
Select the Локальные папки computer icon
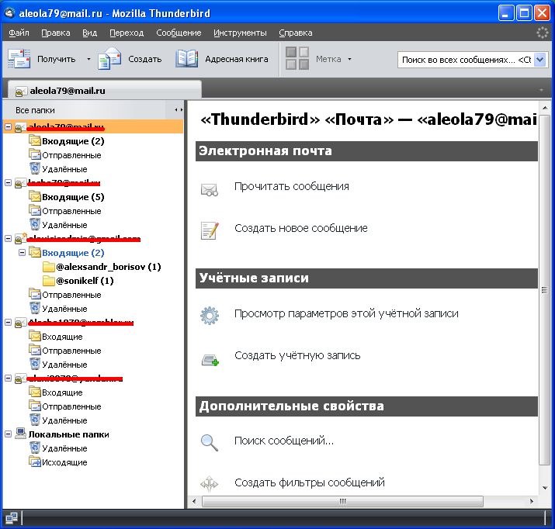pyautogui.click(x=20, y=434)
